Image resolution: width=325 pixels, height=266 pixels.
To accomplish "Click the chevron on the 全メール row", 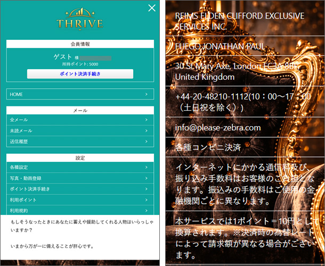I will (x=147, y=120).
